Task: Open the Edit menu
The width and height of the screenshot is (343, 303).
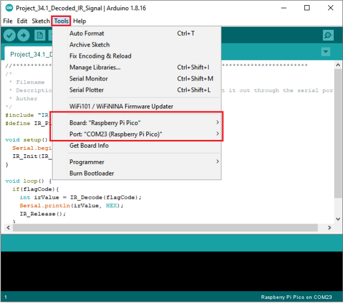Action: 22,21
